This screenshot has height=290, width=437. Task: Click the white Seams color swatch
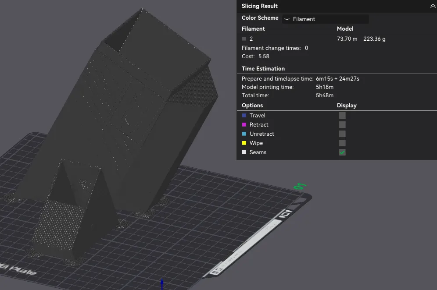point(244,152)
